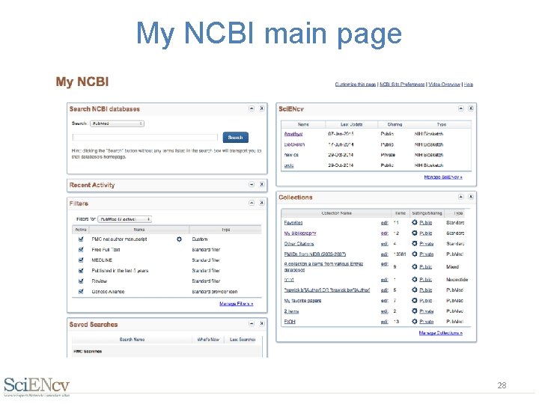Click the SciENcv logo in the footer

37,387
